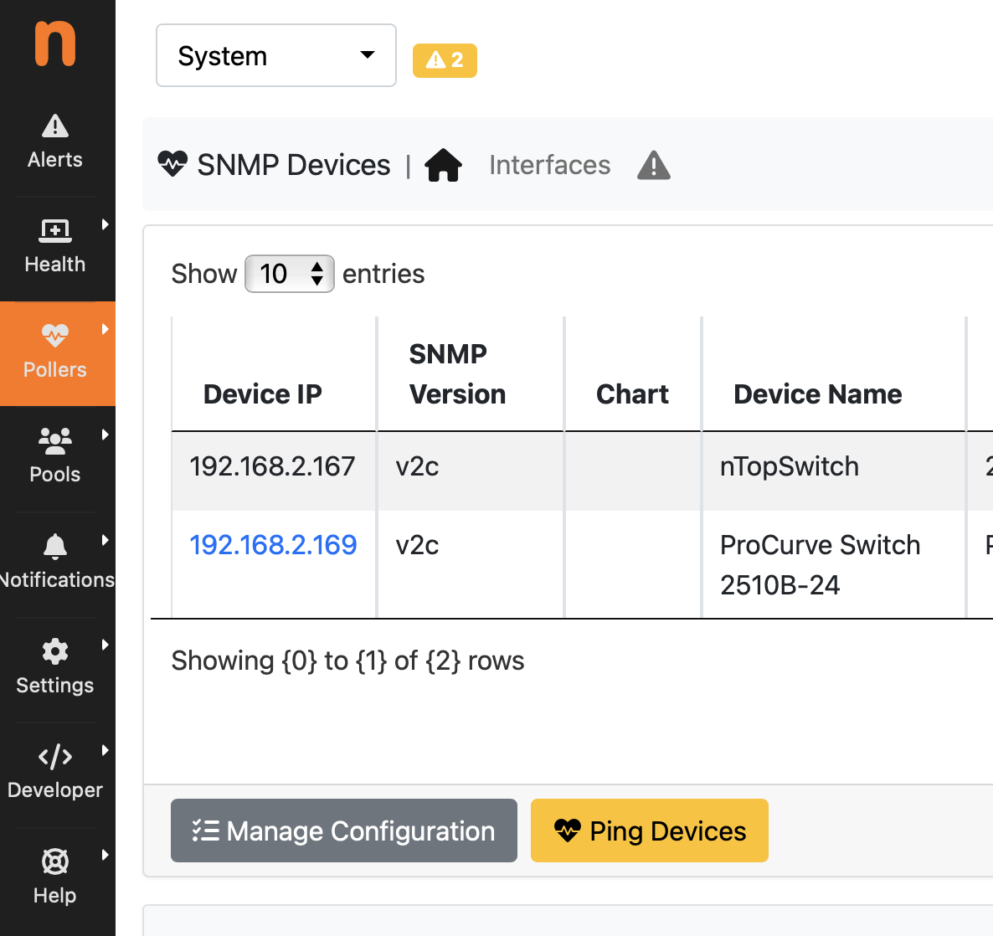Click the Notifications bell icon
Screen dimensions: 993x936
[54, 546]
